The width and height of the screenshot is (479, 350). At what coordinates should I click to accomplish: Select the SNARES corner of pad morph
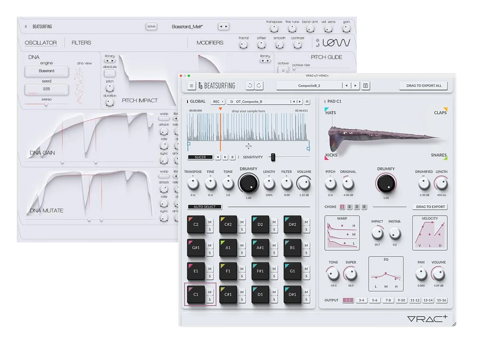pos(439,156)
